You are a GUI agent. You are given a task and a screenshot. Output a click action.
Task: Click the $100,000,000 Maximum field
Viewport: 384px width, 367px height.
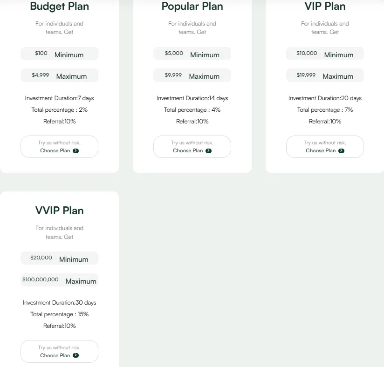[59, 280]
